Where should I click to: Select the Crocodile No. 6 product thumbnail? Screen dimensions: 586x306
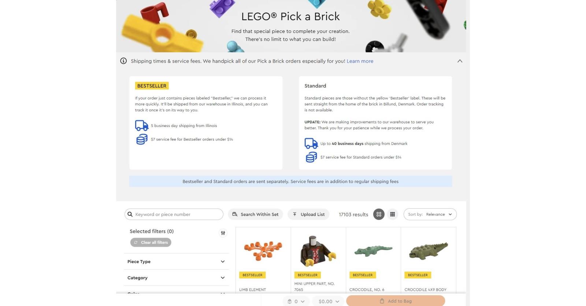(373, 251)
